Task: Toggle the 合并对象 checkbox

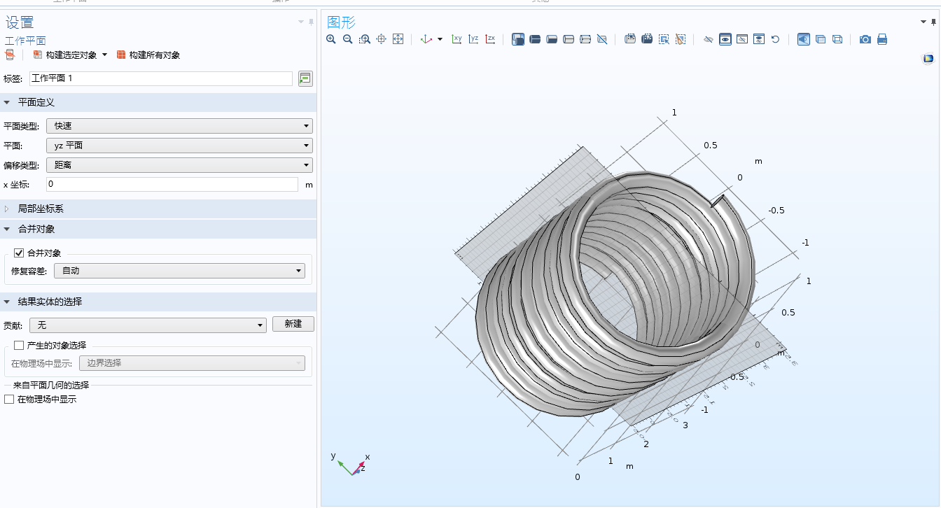Action: tap(19, 253)
